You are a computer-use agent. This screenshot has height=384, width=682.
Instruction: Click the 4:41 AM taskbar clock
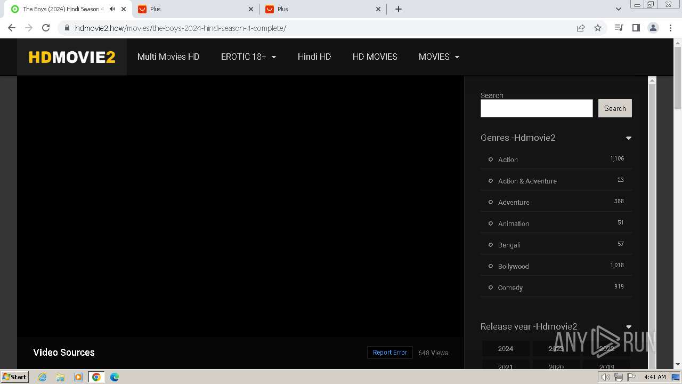[x=655, y=377]
